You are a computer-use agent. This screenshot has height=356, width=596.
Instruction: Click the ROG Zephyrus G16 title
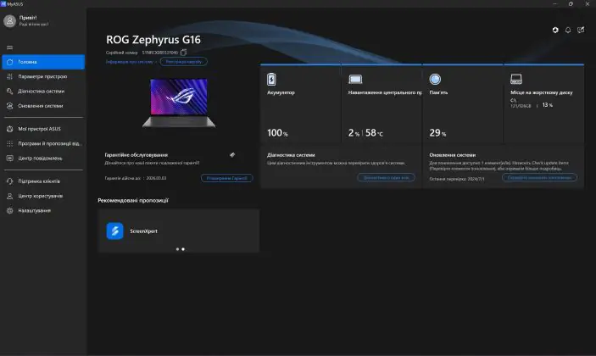point(153,40)
